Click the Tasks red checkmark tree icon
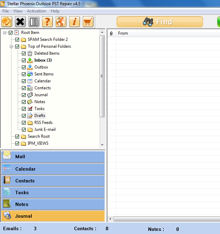 (x=30, y=109)
